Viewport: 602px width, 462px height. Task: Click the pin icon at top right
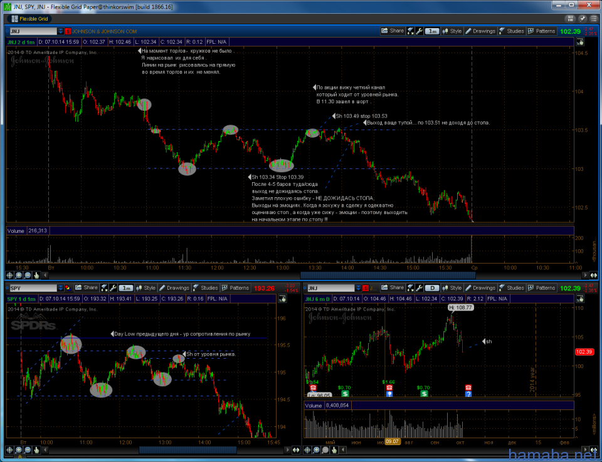tap(582, 19)
